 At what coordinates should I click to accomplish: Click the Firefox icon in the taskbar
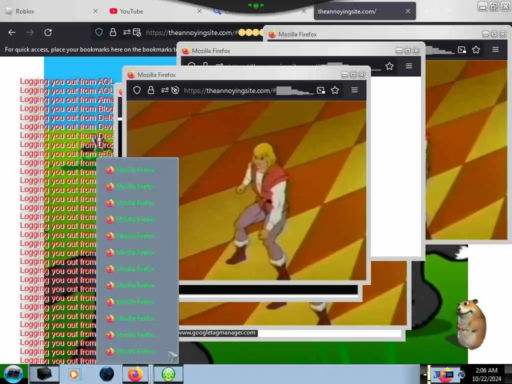tap(135, 374)
